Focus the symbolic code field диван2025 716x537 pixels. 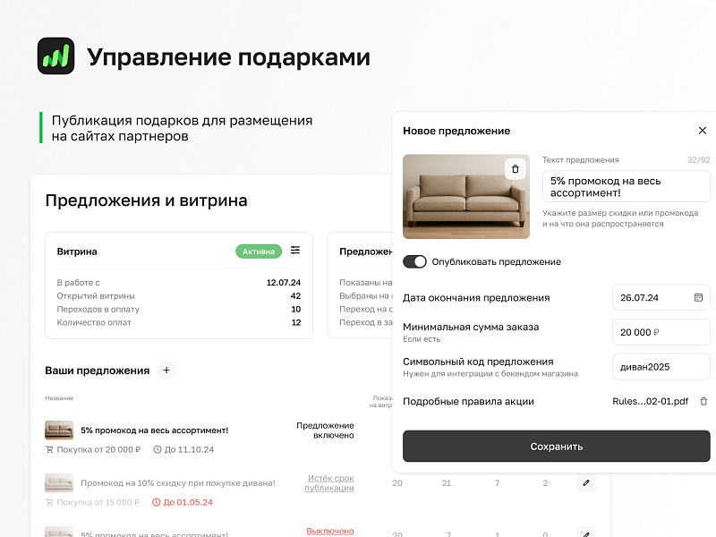coord(661,366)
